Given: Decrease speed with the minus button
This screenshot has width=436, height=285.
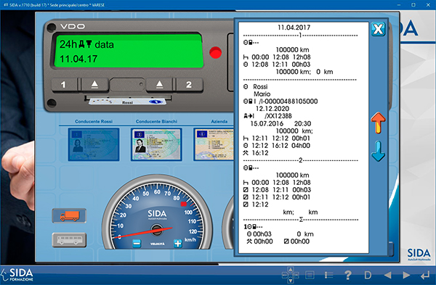Looking at the screenshot, I should [137, 244].
